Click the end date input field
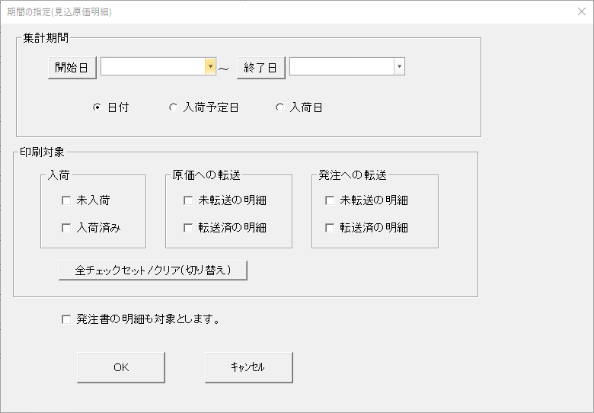This screenshot has height=413, width=594. 341,67
